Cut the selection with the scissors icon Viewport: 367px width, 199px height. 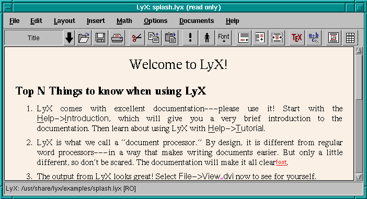pyautogui.click(x=136, y=38)
